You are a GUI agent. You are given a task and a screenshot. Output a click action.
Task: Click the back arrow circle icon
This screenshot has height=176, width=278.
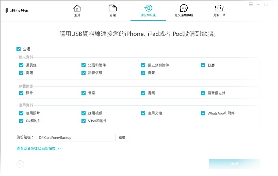[20, 164]
